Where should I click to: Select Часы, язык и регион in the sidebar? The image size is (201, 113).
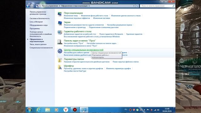point(38,44)
